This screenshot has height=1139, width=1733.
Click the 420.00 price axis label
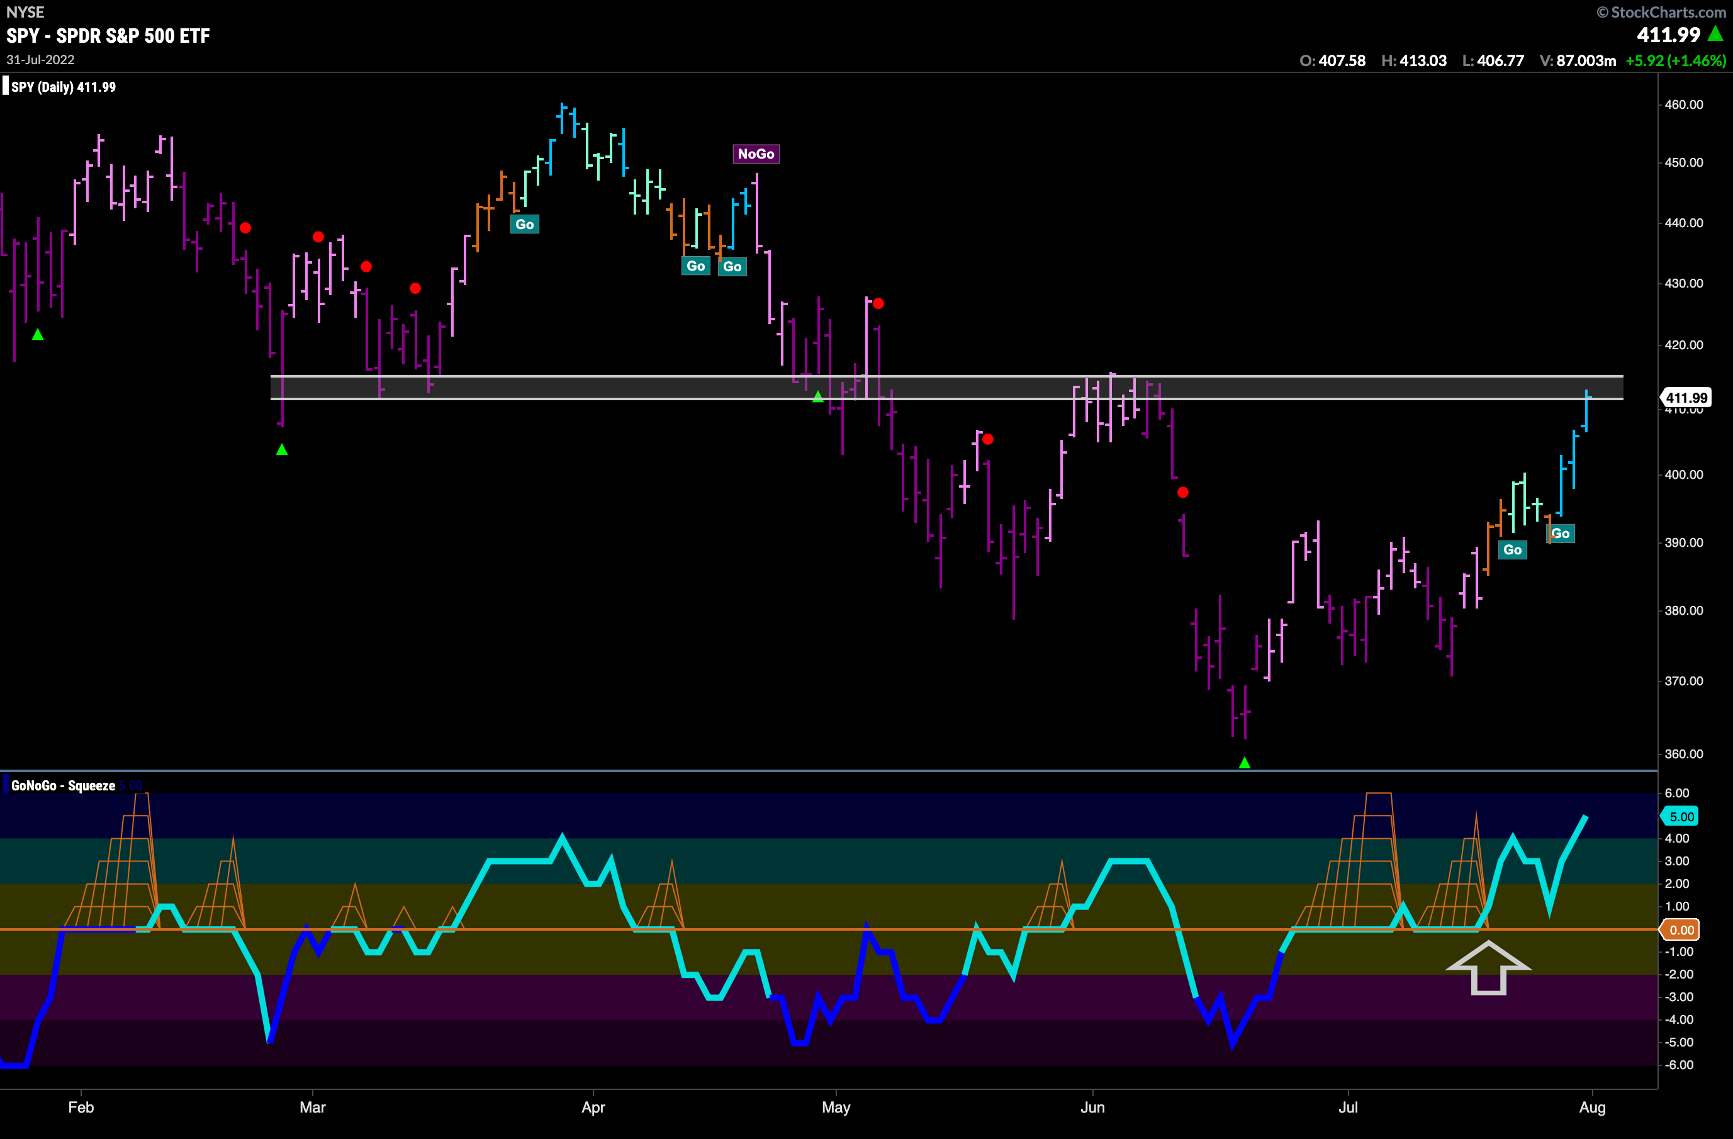click(1683, 344)
